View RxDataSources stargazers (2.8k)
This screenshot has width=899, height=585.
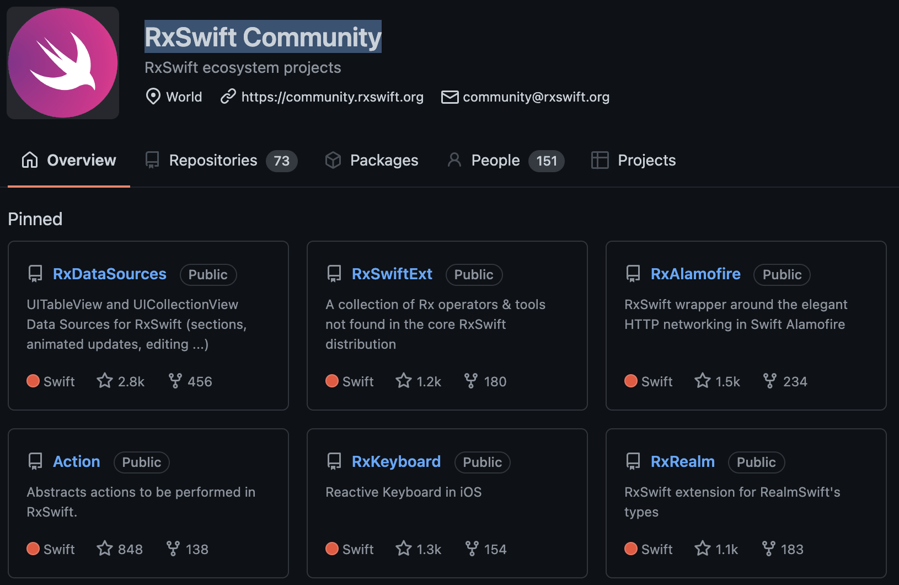(x=121, y=381)
